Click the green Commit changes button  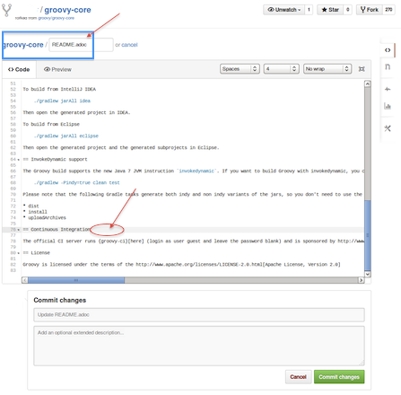point(339,377)
